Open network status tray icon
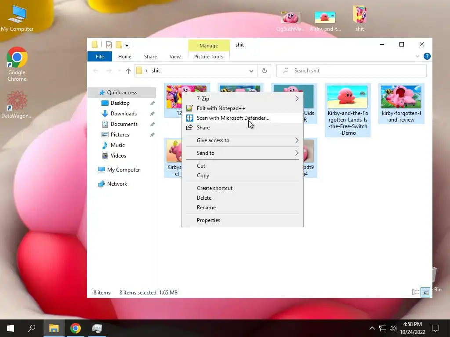The height and width of the screenshot is (337, 450). click(x=383, y=328)
